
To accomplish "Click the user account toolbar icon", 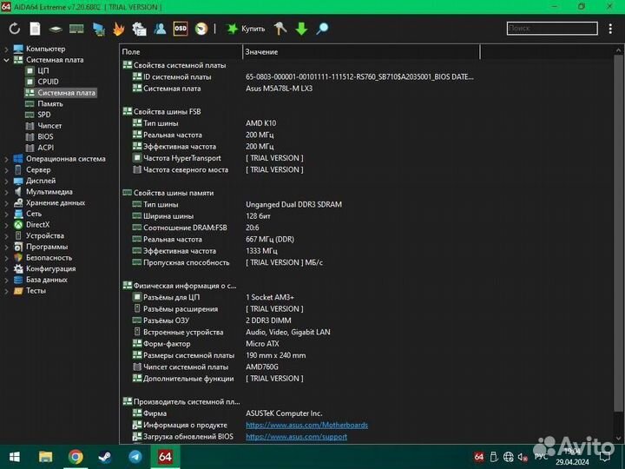I will pos(160,29).
